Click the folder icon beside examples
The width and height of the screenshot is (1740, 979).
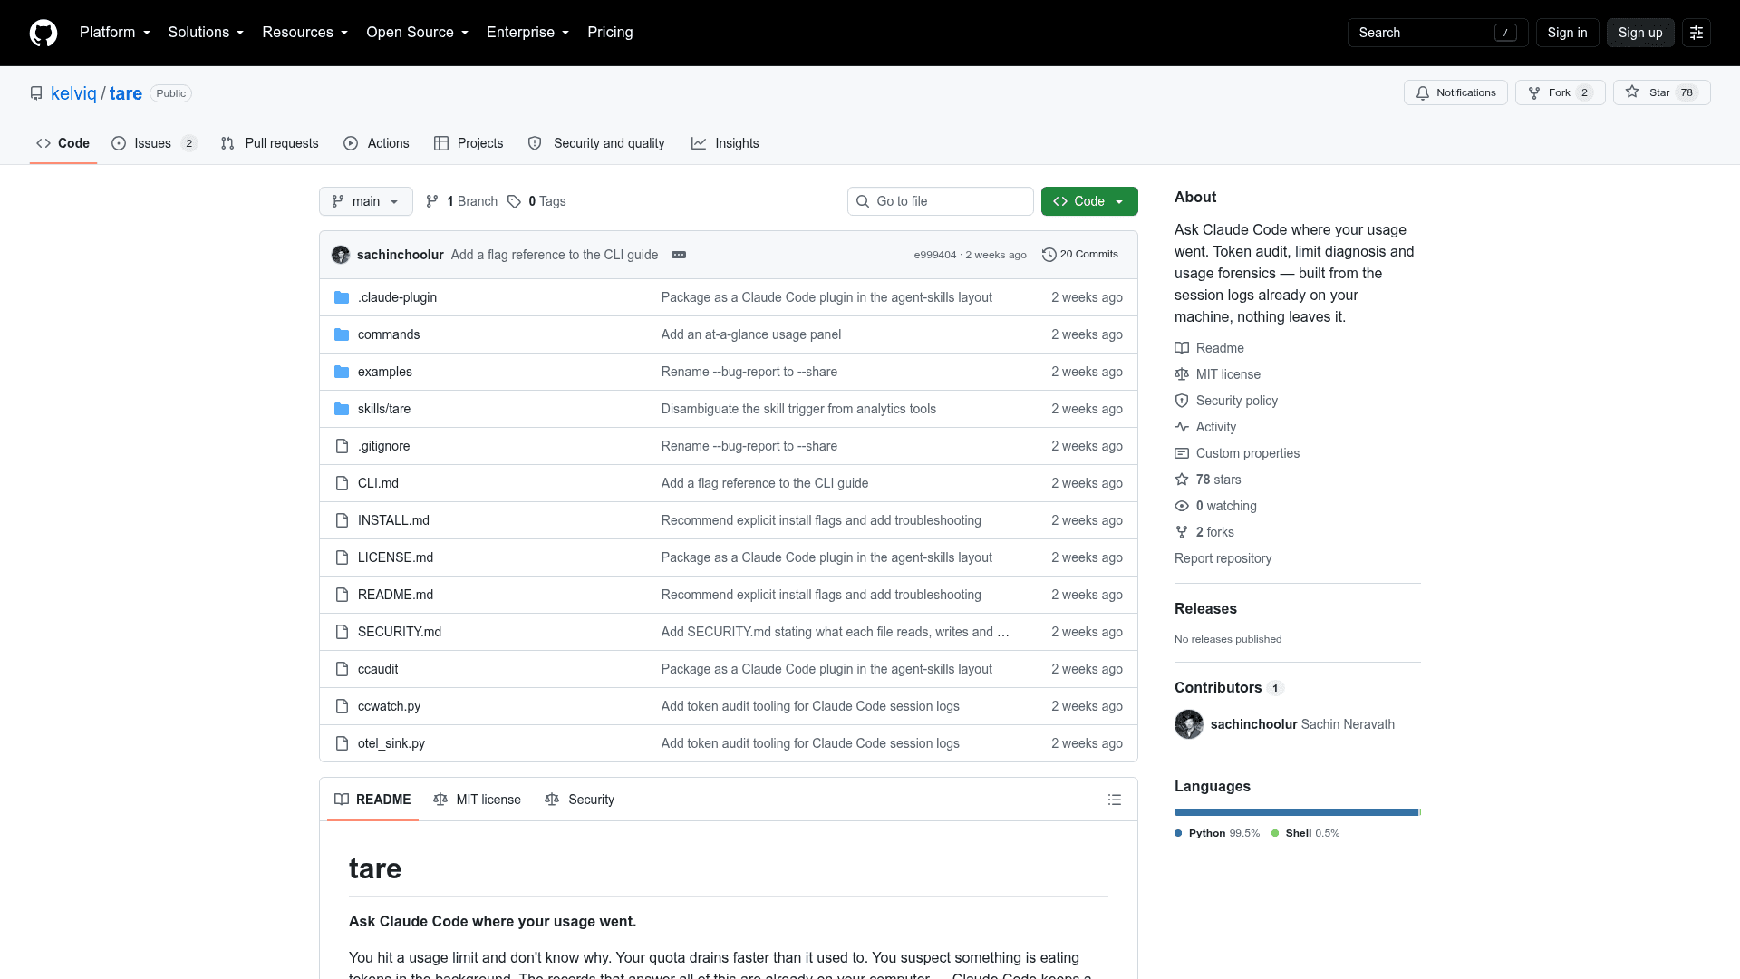click(342, 372)
